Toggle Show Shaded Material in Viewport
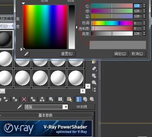The height and width of the screenshot is (137, 152). point(69,99)
